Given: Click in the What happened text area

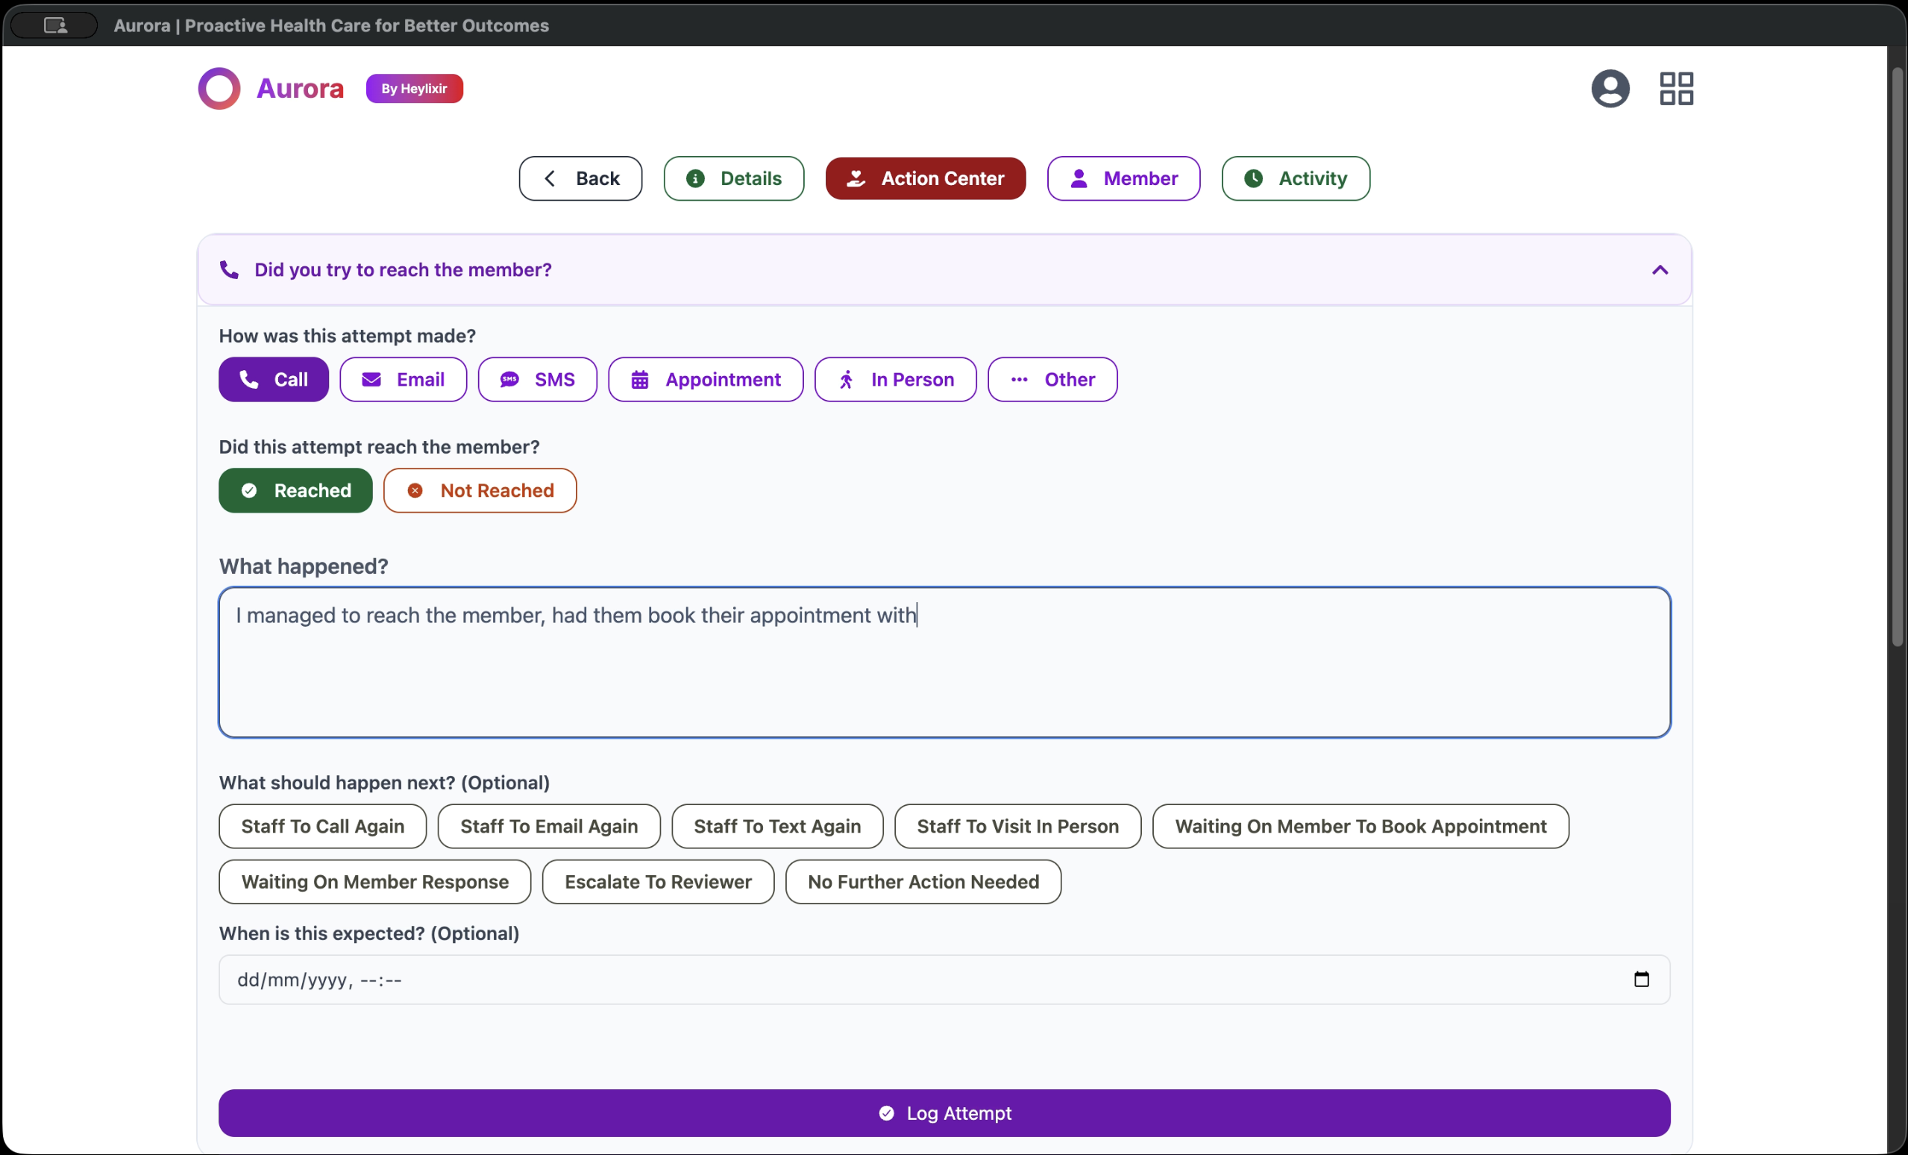Looking at the screenshot, I should click(944, 663).
